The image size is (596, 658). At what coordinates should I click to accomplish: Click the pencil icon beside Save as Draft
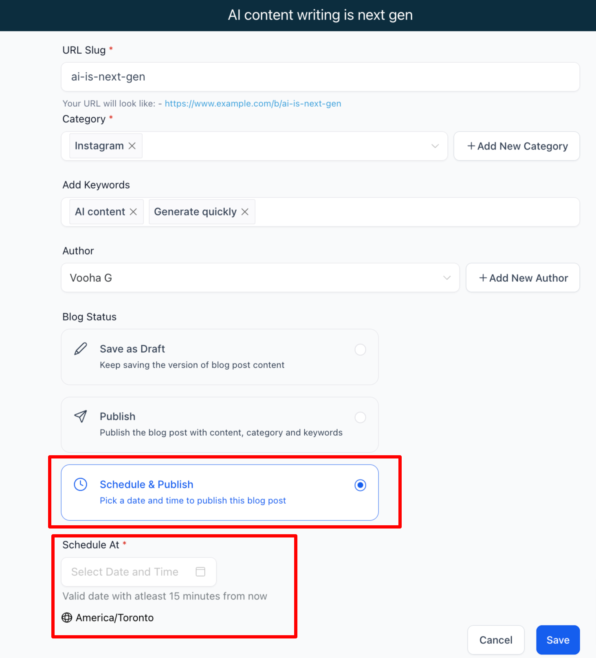[80, 349]
